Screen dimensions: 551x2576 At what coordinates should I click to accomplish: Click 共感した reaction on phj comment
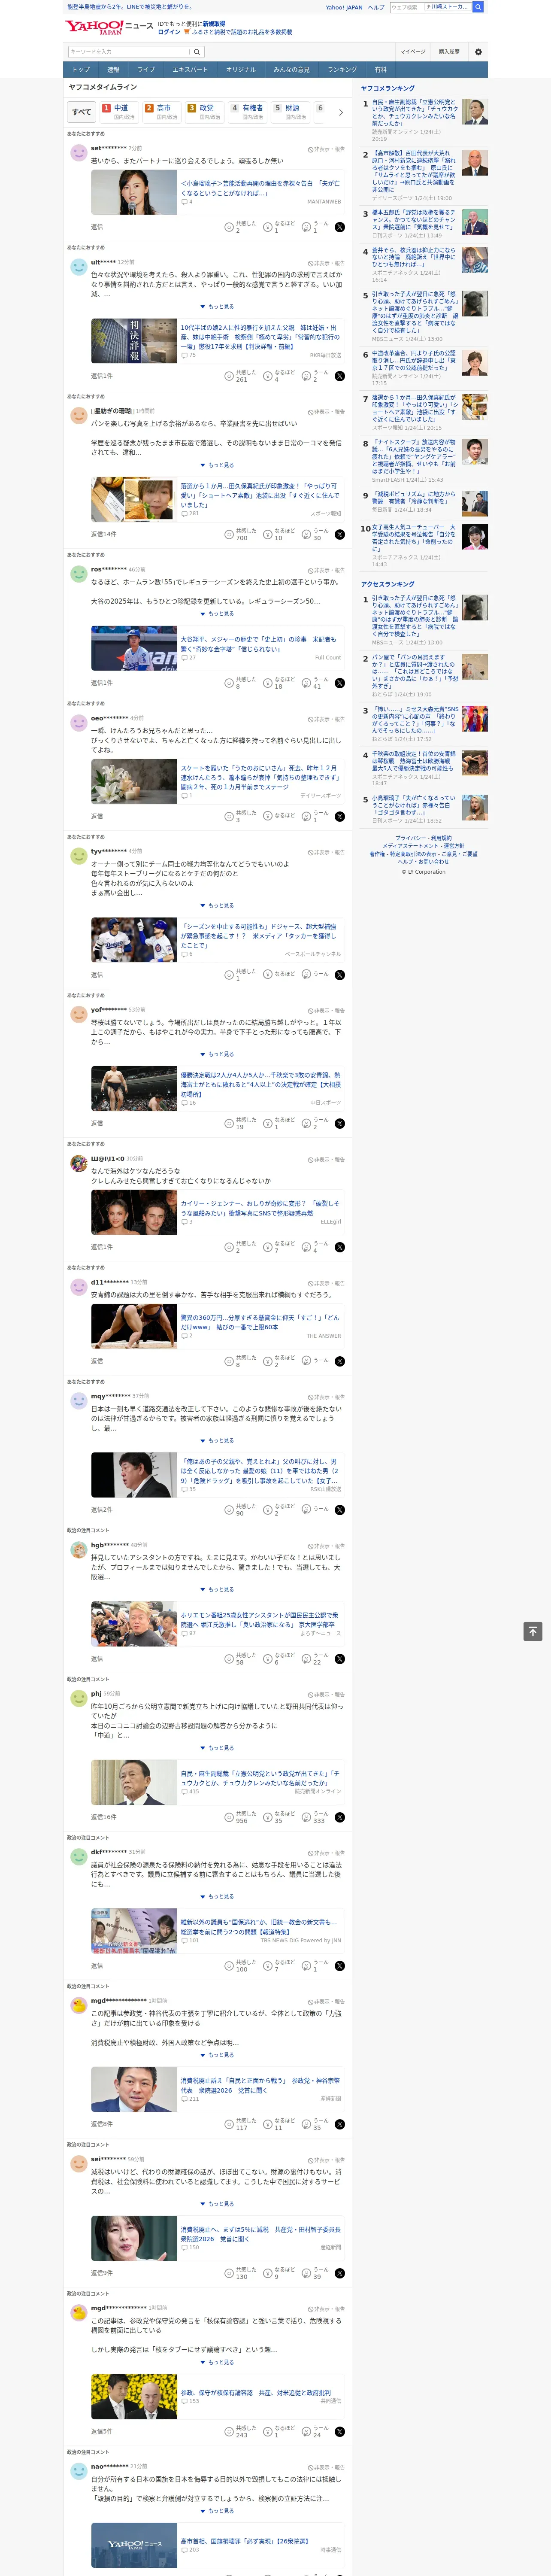click(x=241, y=1817)
